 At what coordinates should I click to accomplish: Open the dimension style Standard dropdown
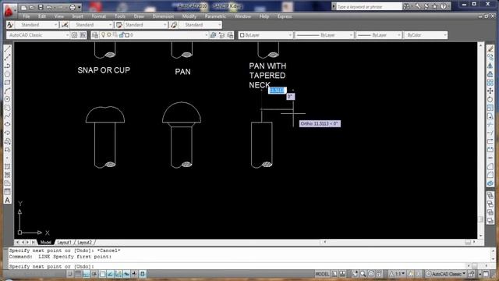pos(92,25)
